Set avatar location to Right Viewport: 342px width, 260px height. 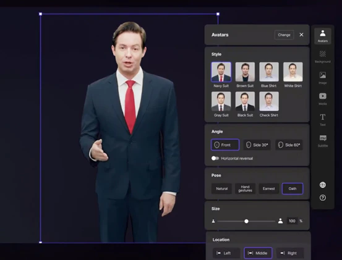point(290,253)
